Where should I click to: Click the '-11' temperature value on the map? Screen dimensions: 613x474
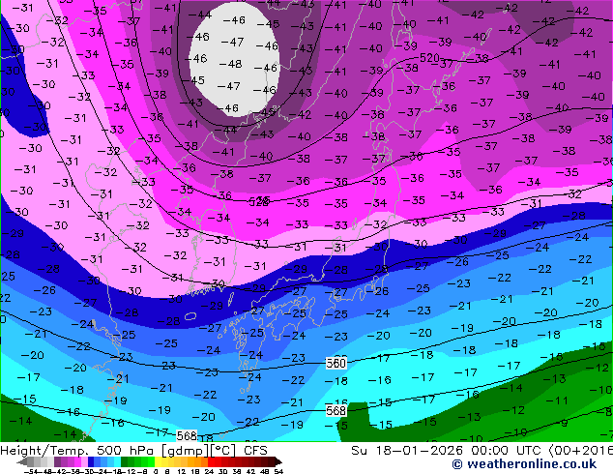tap(556, 400)
